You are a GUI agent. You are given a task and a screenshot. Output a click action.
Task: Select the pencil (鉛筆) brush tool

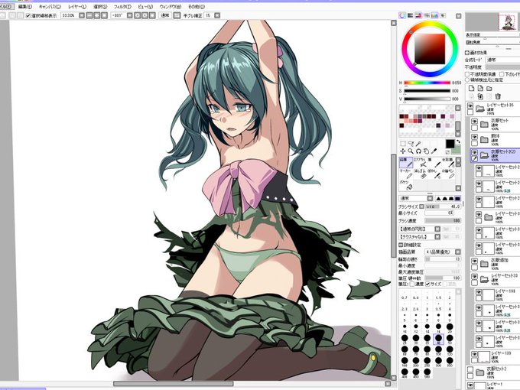(406, 162)
